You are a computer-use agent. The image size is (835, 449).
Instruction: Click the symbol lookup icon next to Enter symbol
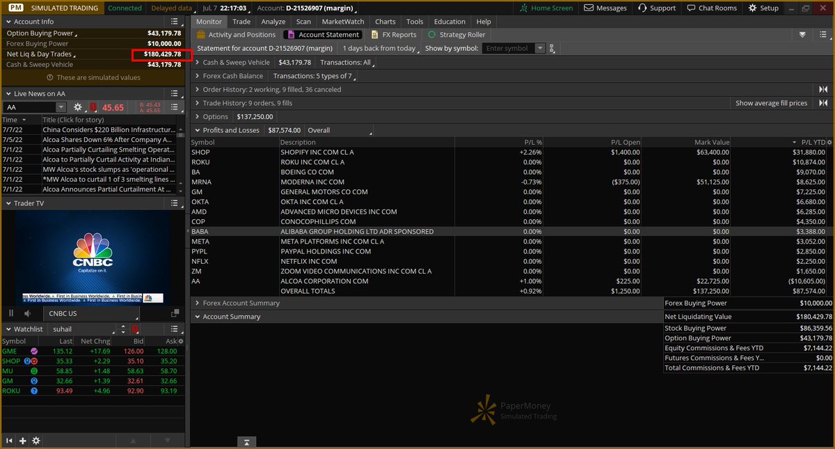[x=552, y=49]
